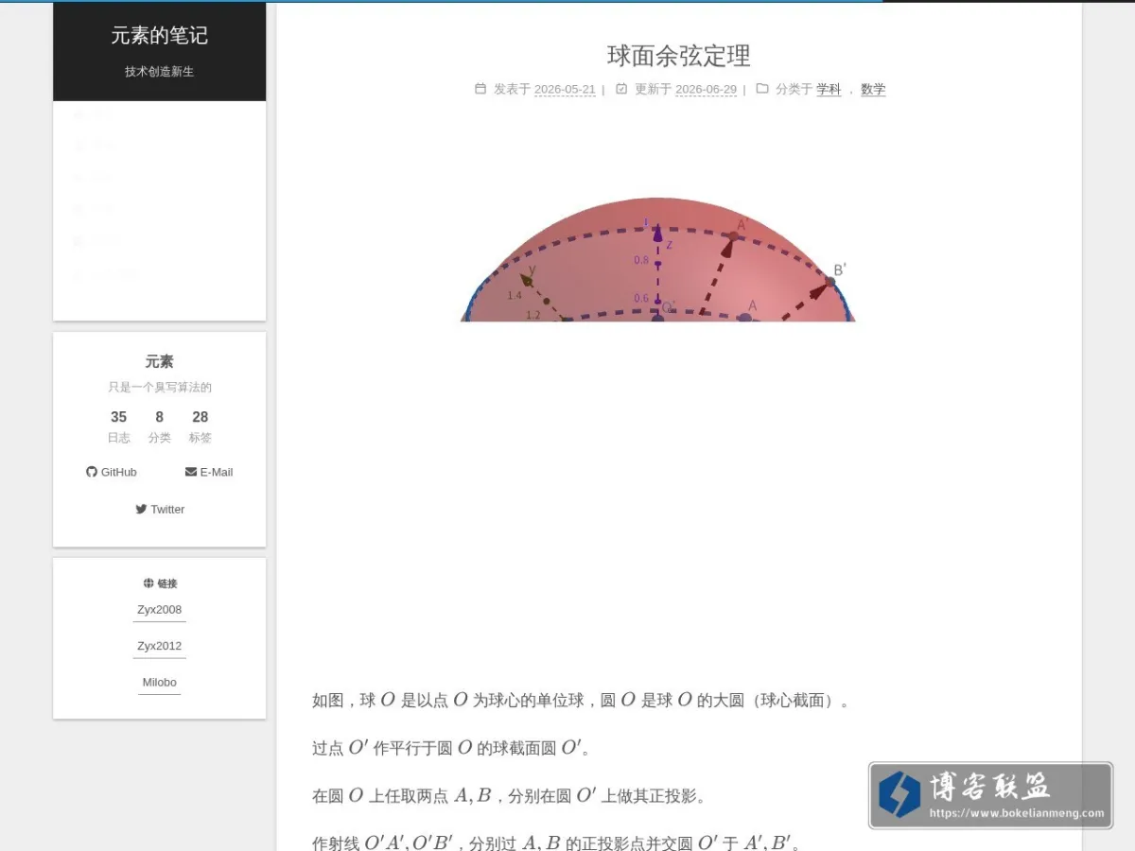The height and width of the screenshot is (851, 1135).
Task: Click point B' on the sphere diagram
Action: [x=830, y=281]
